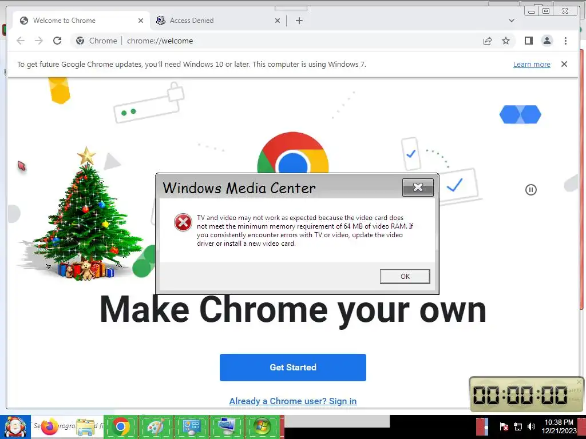This screenshot has height=439, width=586.
Task: Reload the page
Action: tap(57, 41)
